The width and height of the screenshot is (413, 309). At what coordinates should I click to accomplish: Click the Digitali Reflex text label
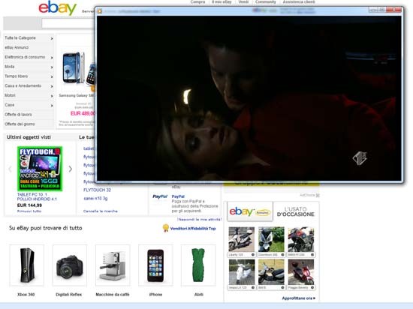pyautogui.click(x=69, y=295)
